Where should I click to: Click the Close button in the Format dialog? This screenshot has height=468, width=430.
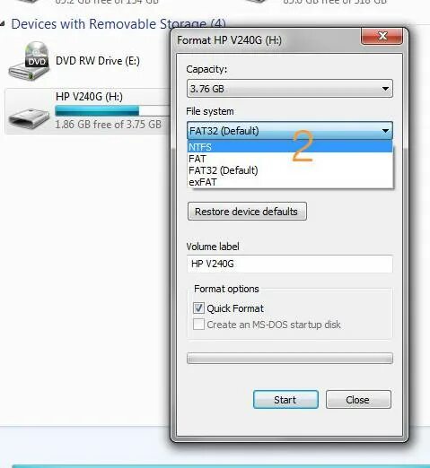pos(358,399)
